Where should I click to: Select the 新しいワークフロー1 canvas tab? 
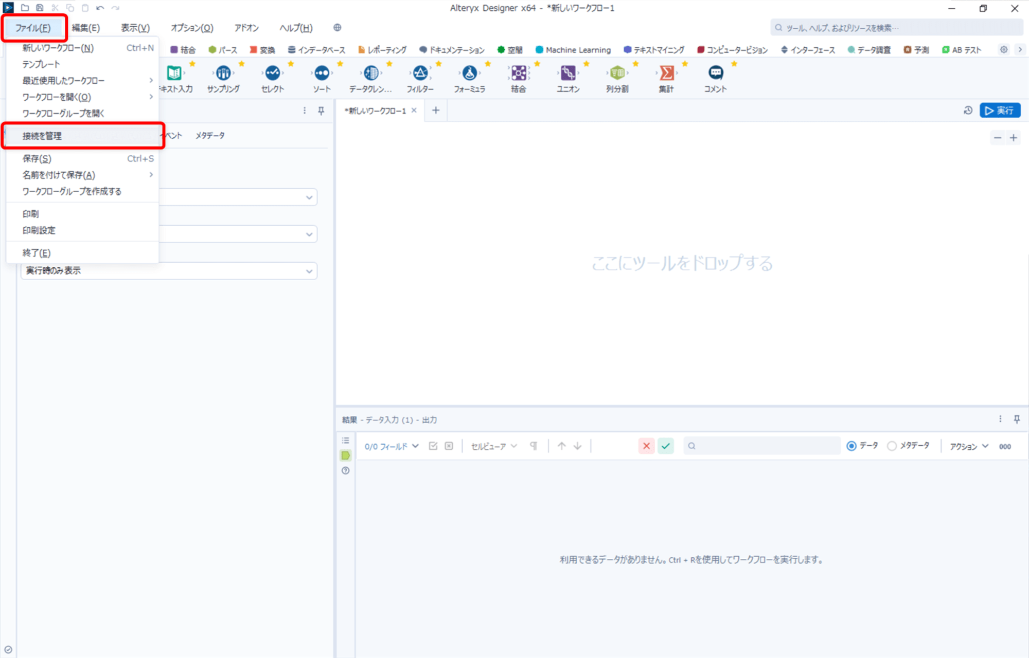[376, 111]
